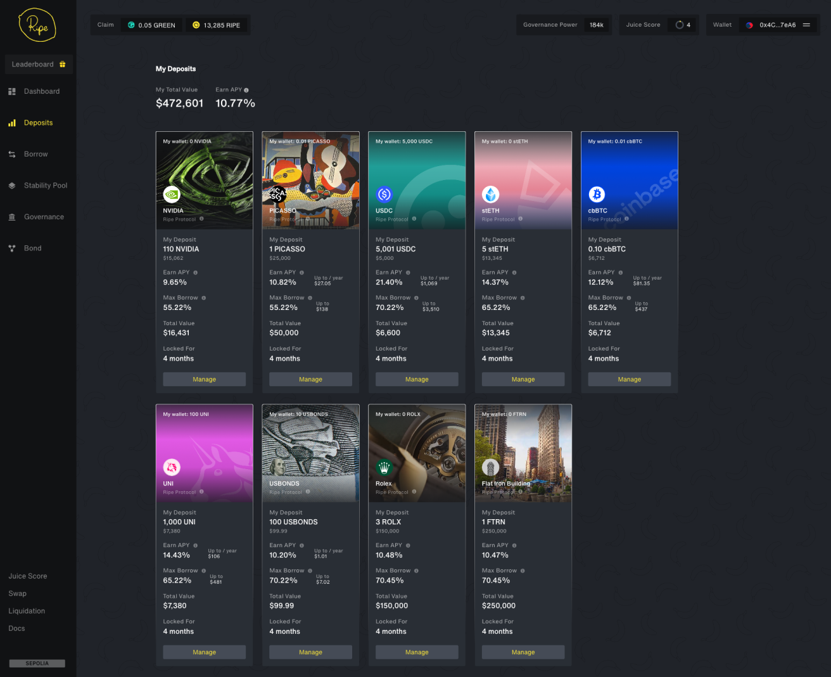Viewport: 831px width, 677px height.
Task: Click the NVIDIA token logo
Action: (x=172, y=195)
